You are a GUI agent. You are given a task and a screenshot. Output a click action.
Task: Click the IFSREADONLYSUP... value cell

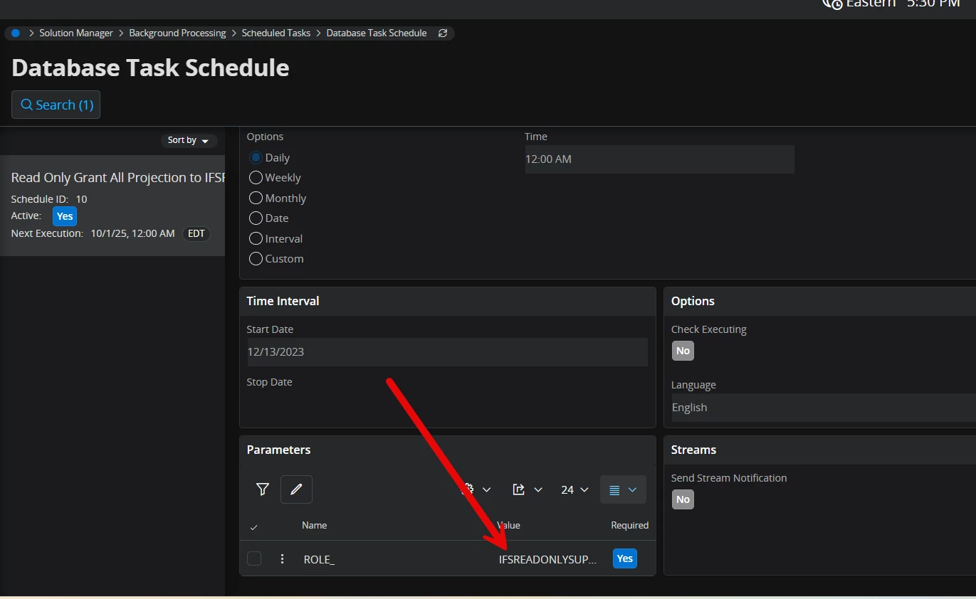pyautogui.click(x=547, y=560)
